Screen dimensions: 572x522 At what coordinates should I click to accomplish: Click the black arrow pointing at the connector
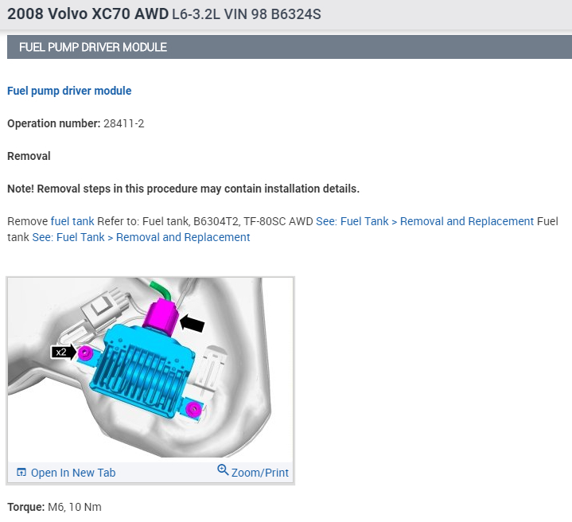point(192,323)
